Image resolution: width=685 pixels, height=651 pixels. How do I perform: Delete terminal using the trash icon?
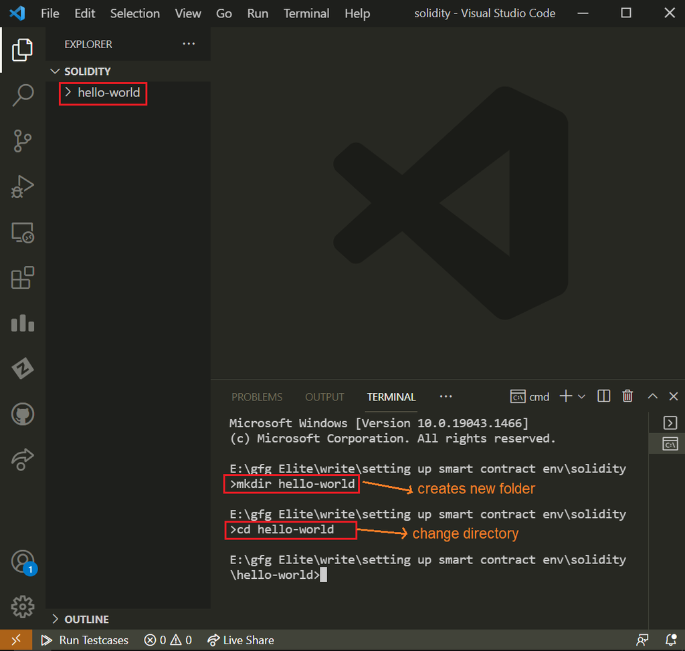pyautogui.click(x=627, y=396)
